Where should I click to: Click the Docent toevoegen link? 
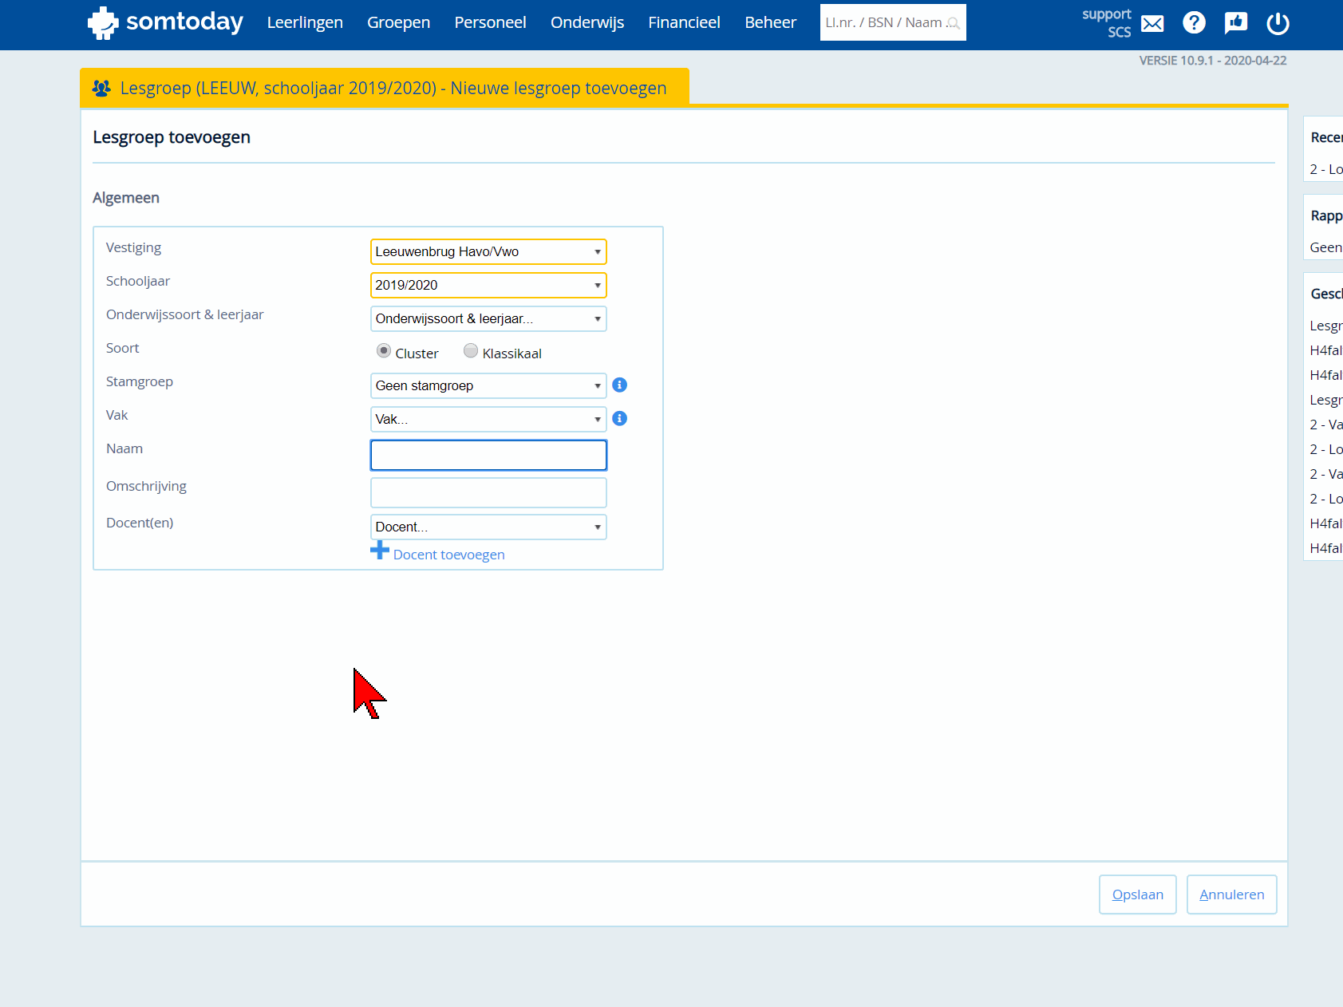point(448,555)
